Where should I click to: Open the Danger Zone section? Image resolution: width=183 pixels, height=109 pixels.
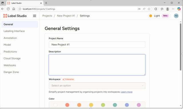pos(11,72)
